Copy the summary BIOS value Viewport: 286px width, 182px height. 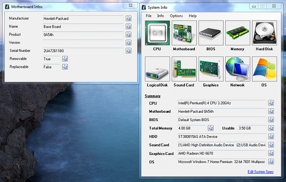point(271,120)
